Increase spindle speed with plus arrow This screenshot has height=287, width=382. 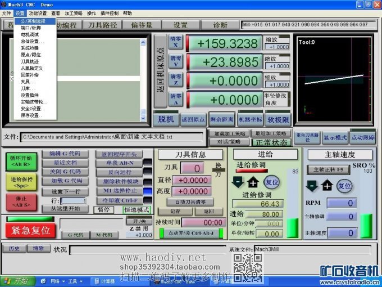click(327, 185)
